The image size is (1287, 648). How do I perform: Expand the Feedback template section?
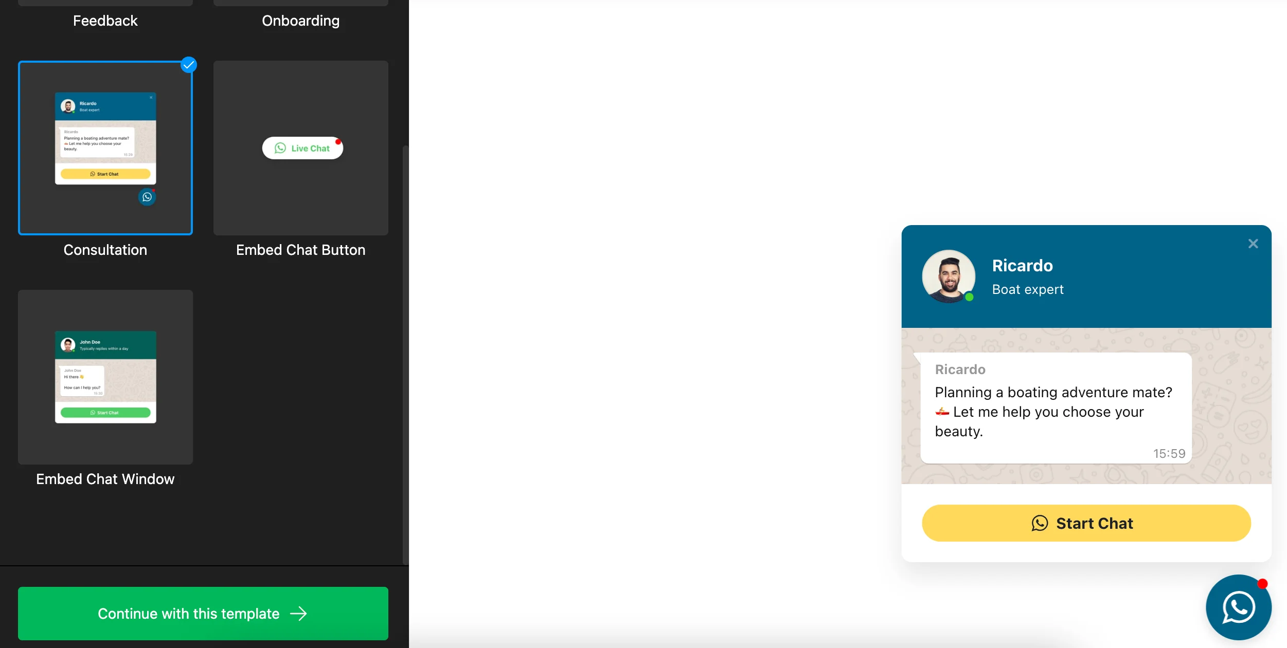click(105, 20)
